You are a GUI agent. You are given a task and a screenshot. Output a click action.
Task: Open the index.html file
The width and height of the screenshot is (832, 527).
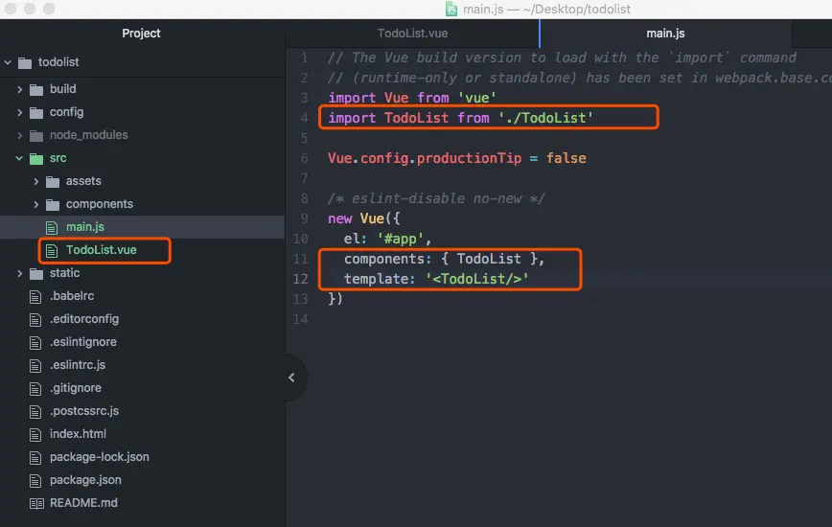[78, 434]
